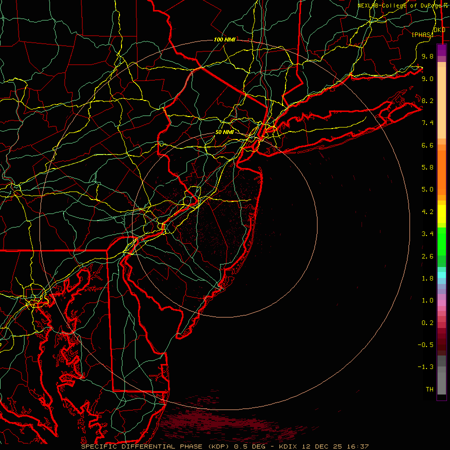
Task: Click the cyan color bar segment near 1.8
Action: click(441, 275)
